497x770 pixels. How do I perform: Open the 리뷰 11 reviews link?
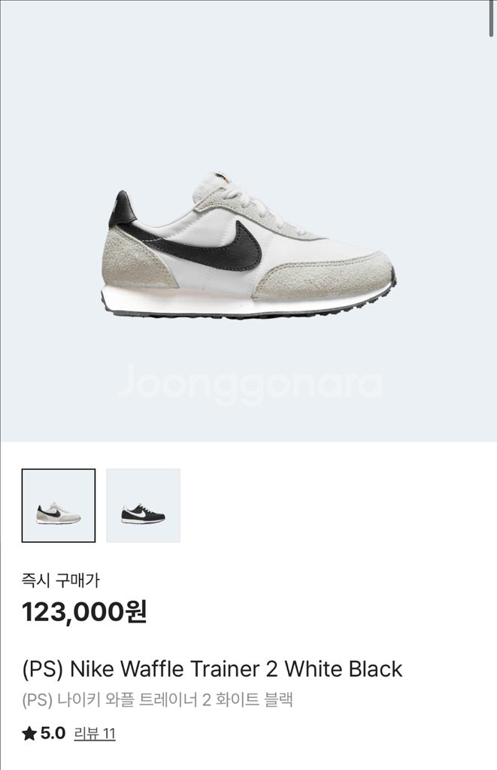coord(95,734)
